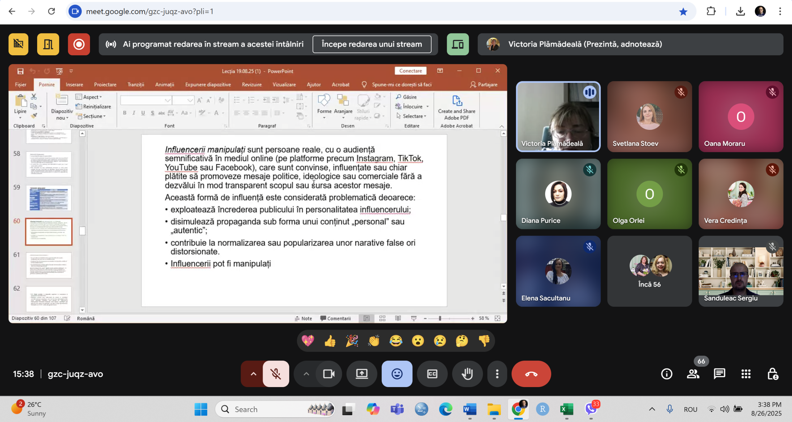Raise hand in the meeting
Image resolution: width=792 pixels, height=422 pixels.
[x=467, y=374]
